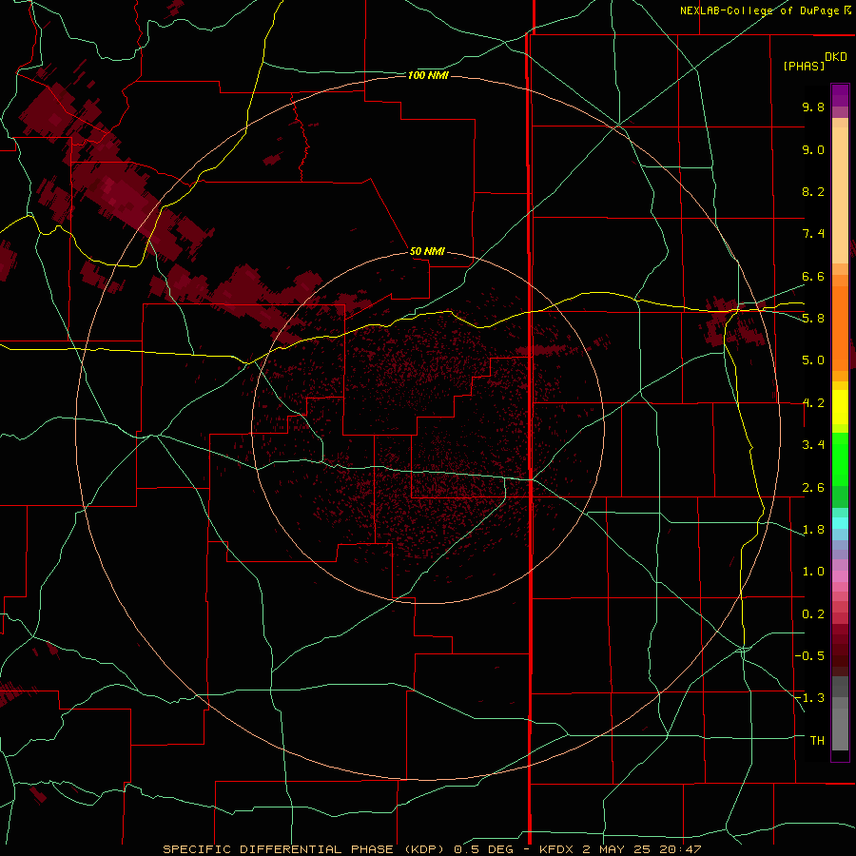The image size is (856, 856).
Task: Click the 3.4 legend value
Action: 813,445
